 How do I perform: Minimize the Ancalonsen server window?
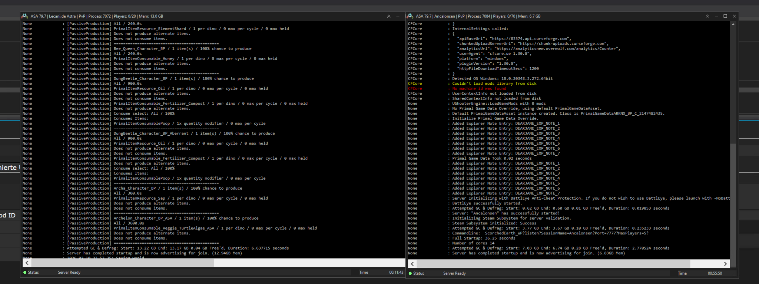(x=716, y=16)
